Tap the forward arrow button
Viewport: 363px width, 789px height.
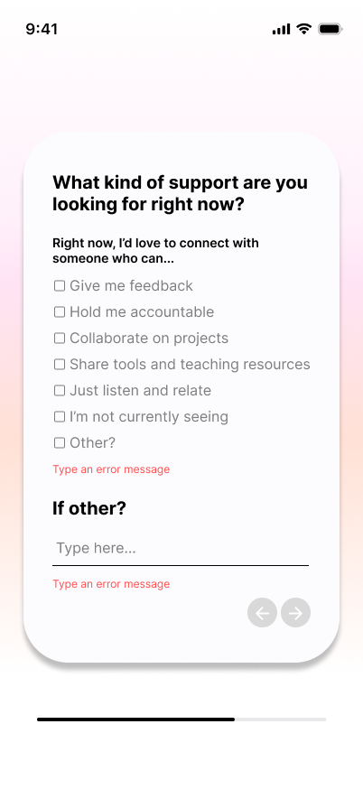tap(295, 612)
